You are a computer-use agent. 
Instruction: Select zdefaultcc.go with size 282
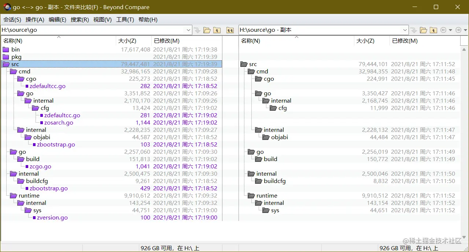[x=111, y=86]
